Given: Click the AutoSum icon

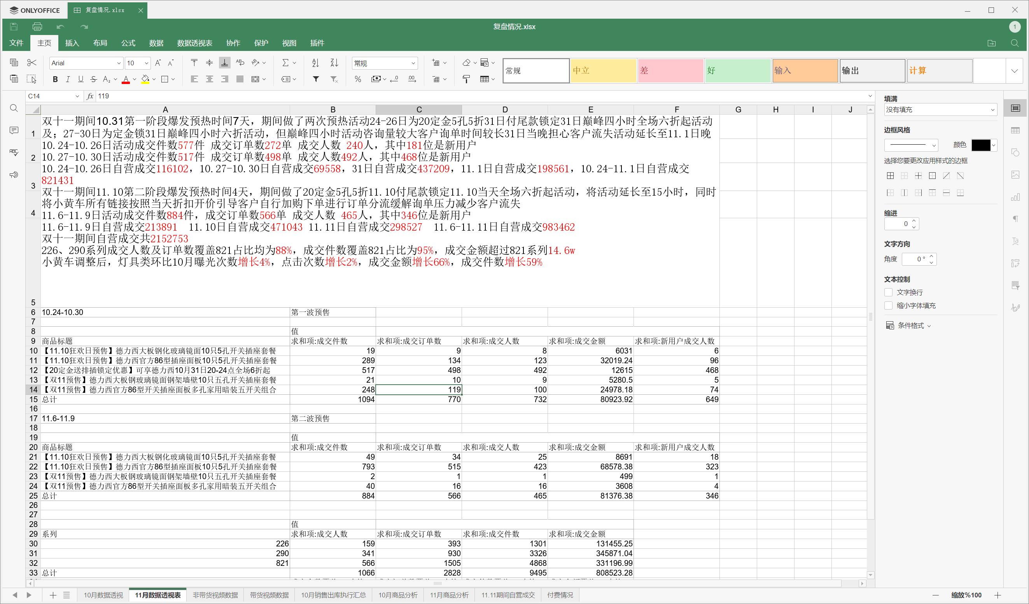Looking at the screenshot, I should 286,63.
